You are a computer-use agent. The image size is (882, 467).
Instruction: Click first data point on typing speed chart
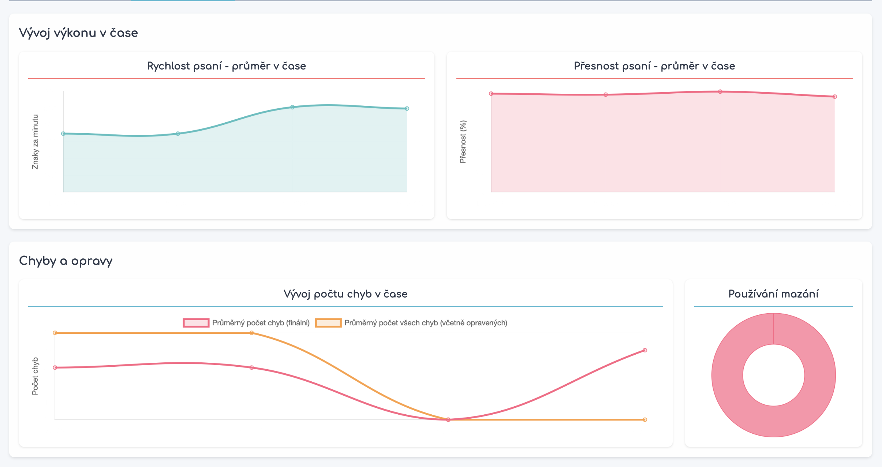tap(63, 134)
